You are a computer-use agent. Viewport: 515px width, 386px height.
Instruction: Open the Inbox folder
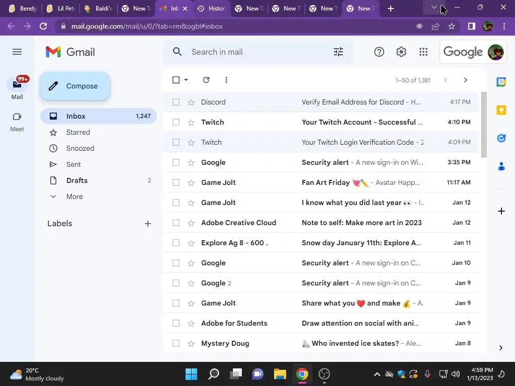pyautogui.click(x=98, y=116)
